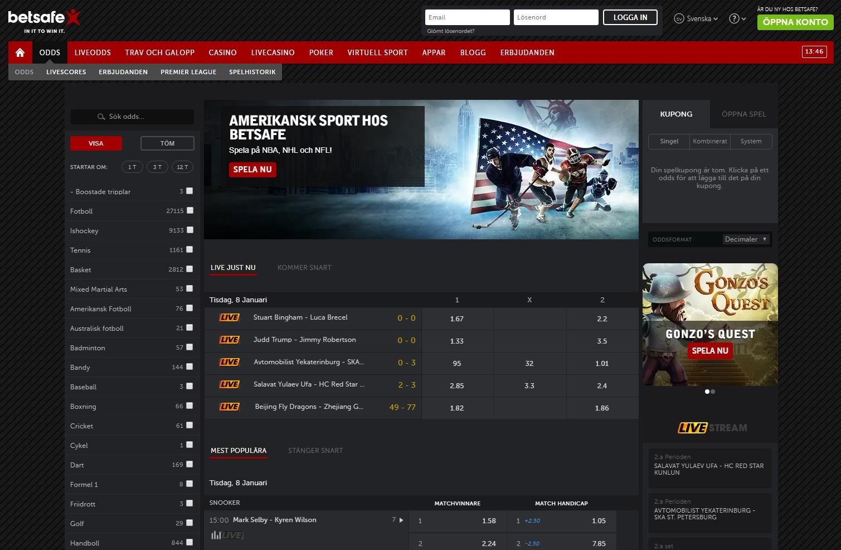The width and height of the screenshot is (841, 550).
Task: Open the ÖPPNA SPEL tab
Action: click(x=743, y=113)
